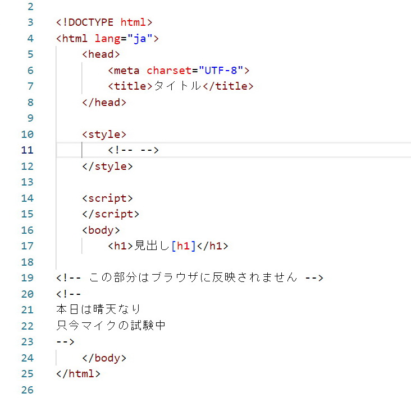Click the closing </h1> tag
Viewport: 411px width, 398px height.
[x=213, y=246]
